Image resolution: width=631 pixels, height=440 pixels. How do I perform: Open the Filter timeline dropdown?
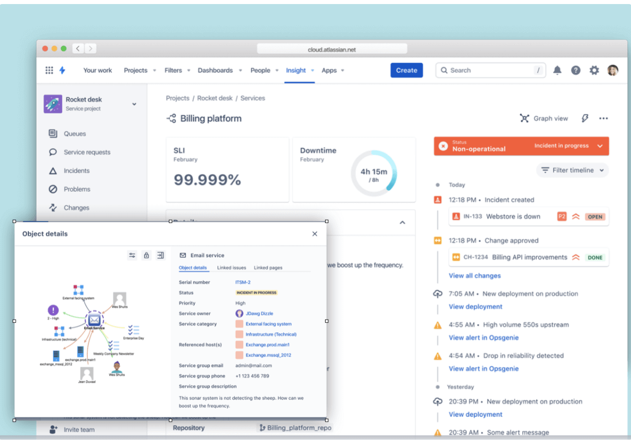click(x=572, y=170)
